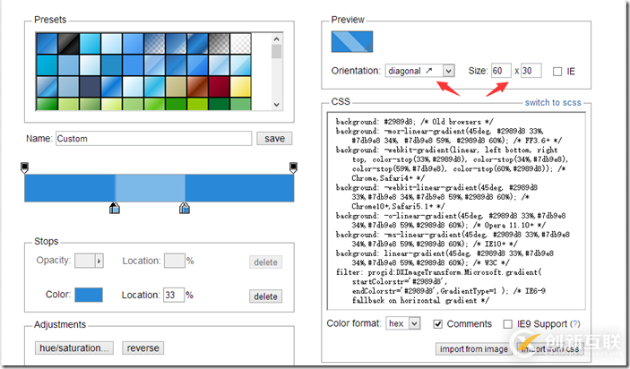Save the custom gradient preset
This screenshot has height=369, width=630.
click(x=274, y=139)
